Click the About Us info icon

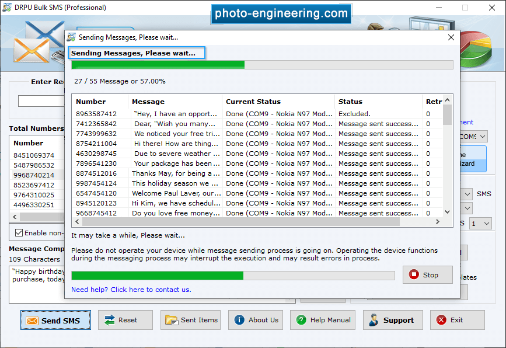click(x=239, y=320)
